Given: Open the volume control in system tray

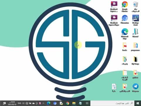Looking at the screenshot, I should tap(23, 103).
